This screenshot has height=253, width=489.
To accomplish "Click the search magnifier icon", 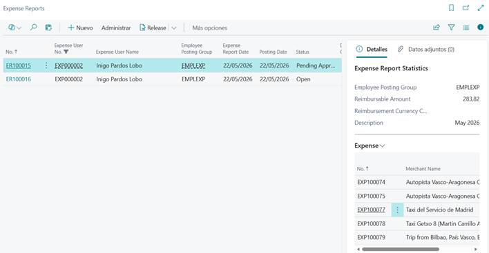I will pyautogui.click(x=33, y=28).
